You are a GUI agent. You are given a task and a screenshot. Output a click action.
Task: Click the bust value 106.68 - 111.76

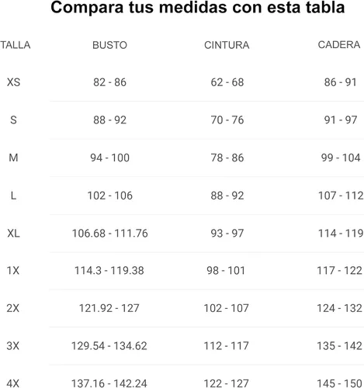110,234
